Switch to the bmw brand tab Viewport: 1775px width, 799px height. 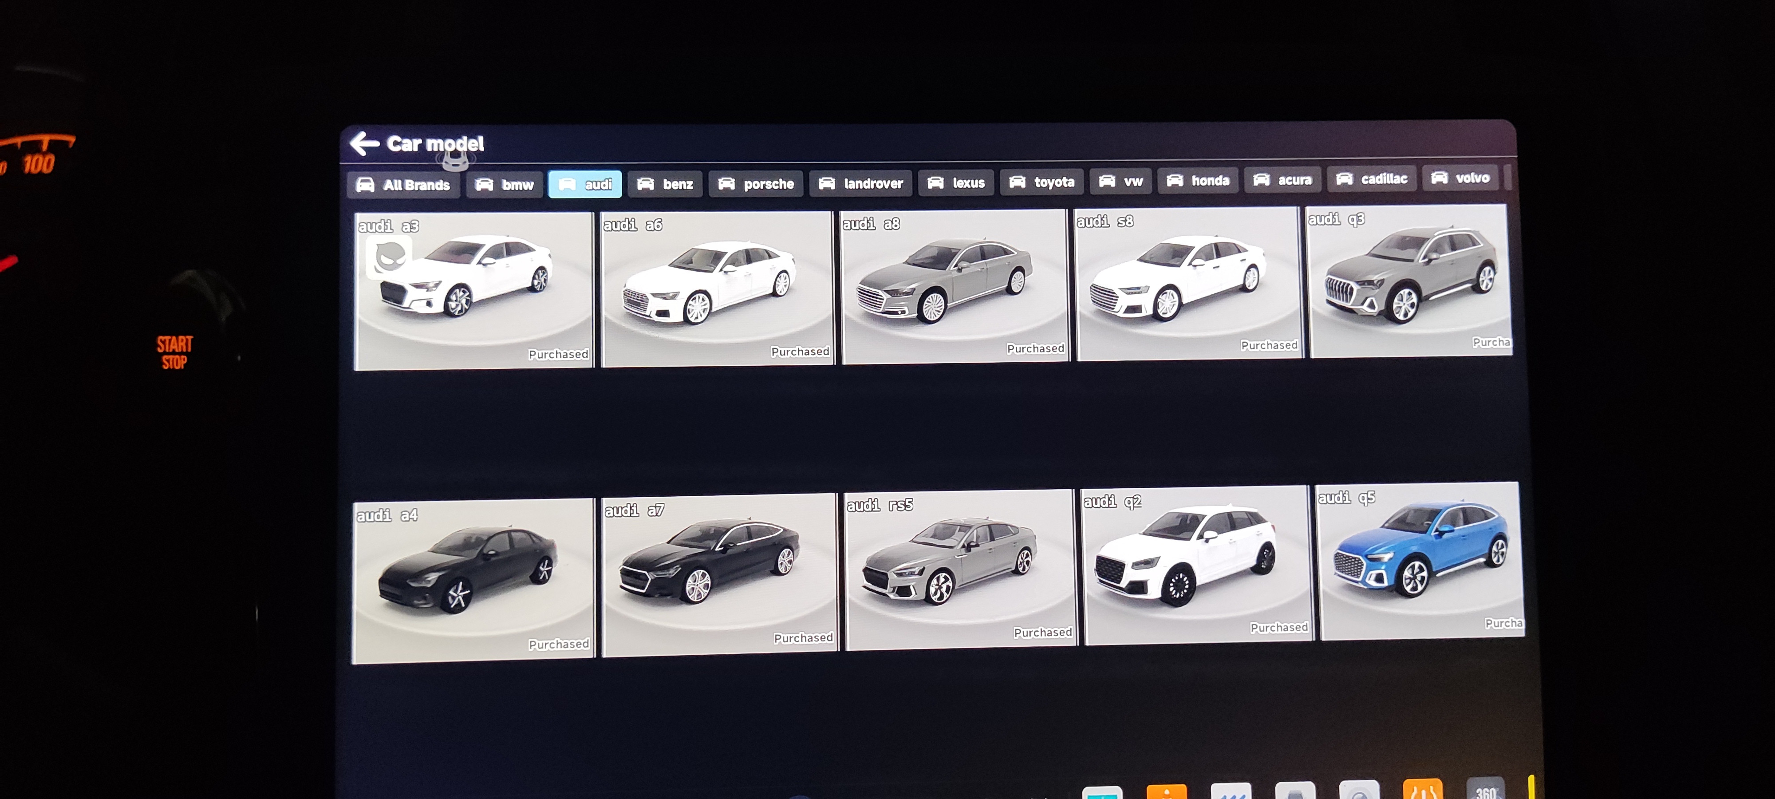505,185
